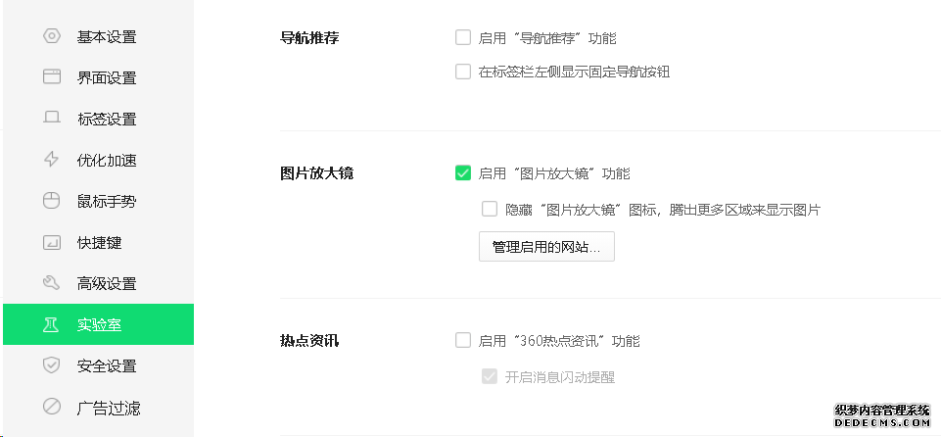The width and height of the screenshot is (941, 437).
Task: Toggle the 开启消息闪动提醒 checkbox
Action: (490, 377)
